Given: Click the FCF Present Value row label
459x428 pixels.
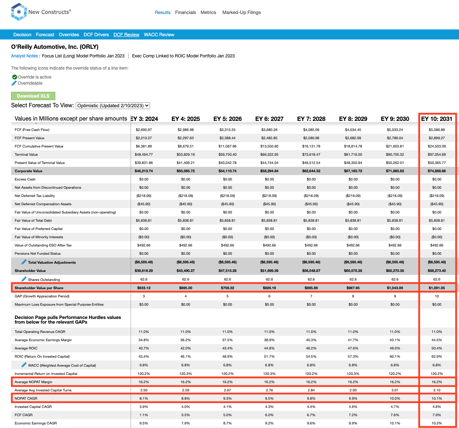Looking at the screenshot, I should [29, 138].
